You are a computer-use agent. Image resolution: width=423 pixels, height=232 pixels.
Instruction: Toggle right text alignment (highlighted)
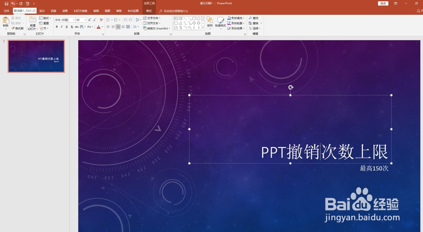point(118,27)
